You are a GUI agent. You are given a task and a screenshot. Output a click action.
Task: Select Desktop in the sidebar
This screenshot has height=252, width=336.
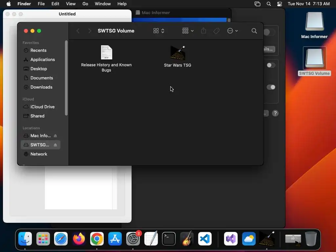(x=41, y=69)
